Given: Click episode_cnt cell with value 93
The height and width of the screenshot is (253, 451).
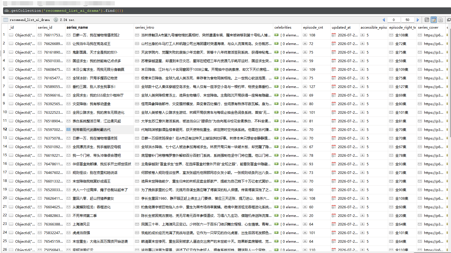Looking at the screenshot, I should click(x=316, y=164).
